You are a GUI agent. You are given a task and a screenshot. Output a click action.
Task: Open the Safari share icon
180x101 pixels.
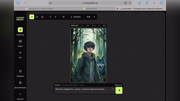147,3
